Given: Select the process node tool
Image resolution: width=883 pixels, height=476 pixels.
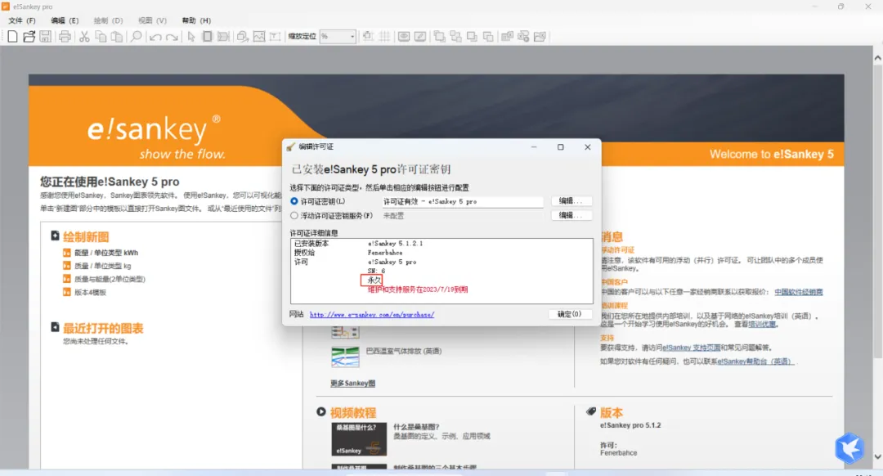Looking at the screenshot, I should (207, 37).
